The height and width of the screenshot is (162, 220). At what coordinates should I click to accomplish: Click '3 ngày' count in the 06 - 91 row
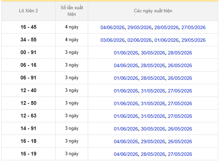[72, 78]
